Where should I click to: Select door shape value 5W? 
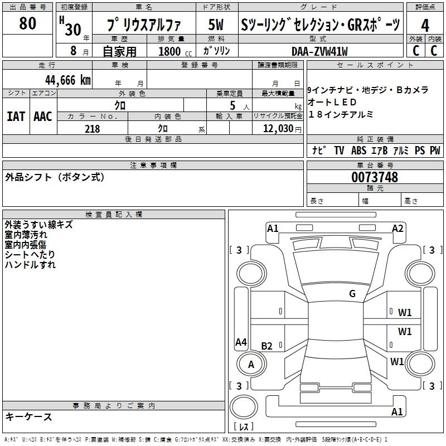point(216,25)
